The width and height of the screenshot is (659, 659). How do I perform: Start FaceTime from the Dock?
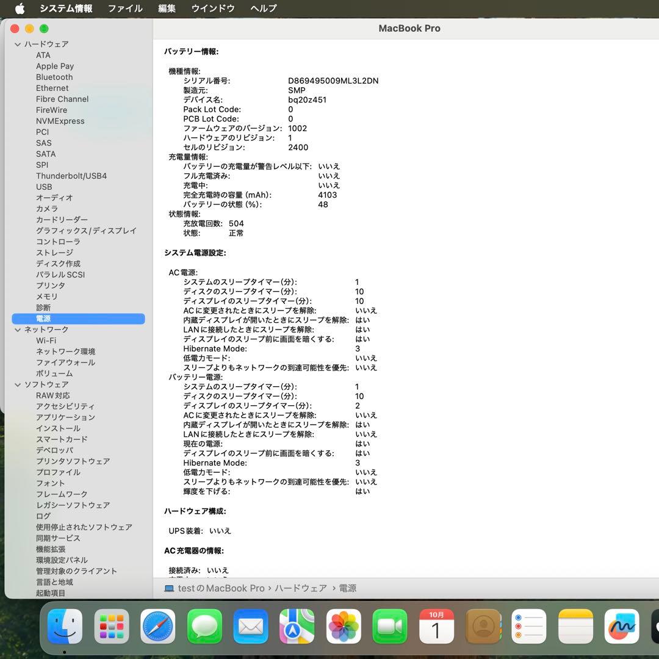point(389,626)
